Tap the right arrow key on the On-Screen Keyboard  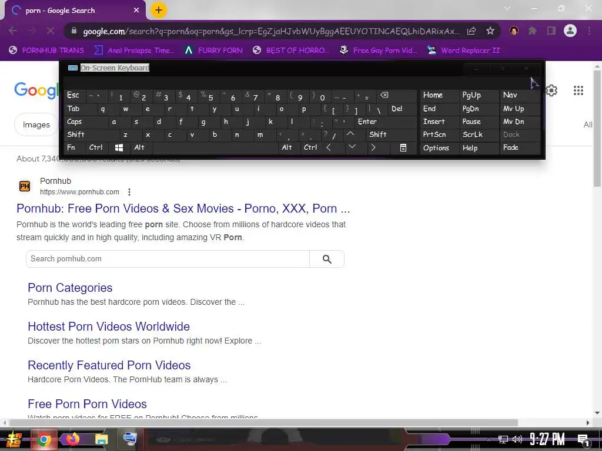(x=373, y=147)
